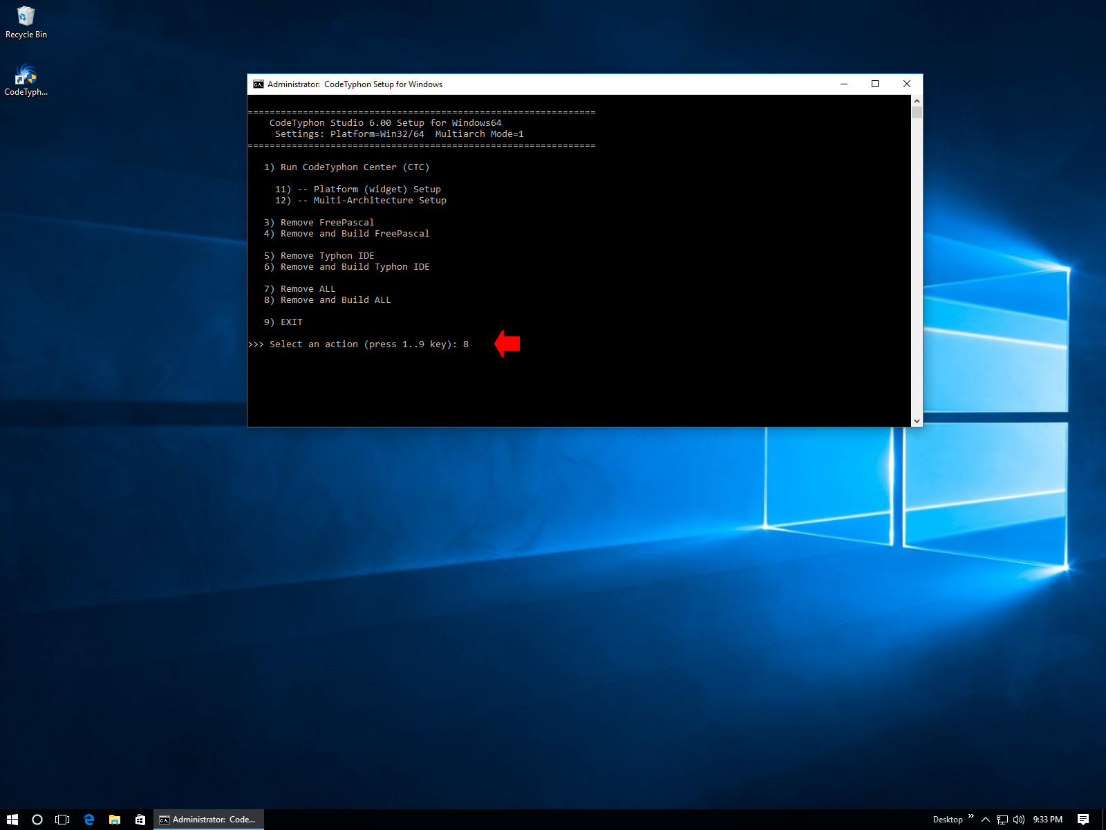
Task: Open volume control tray icon
Action: click(x=1018, y=820)
